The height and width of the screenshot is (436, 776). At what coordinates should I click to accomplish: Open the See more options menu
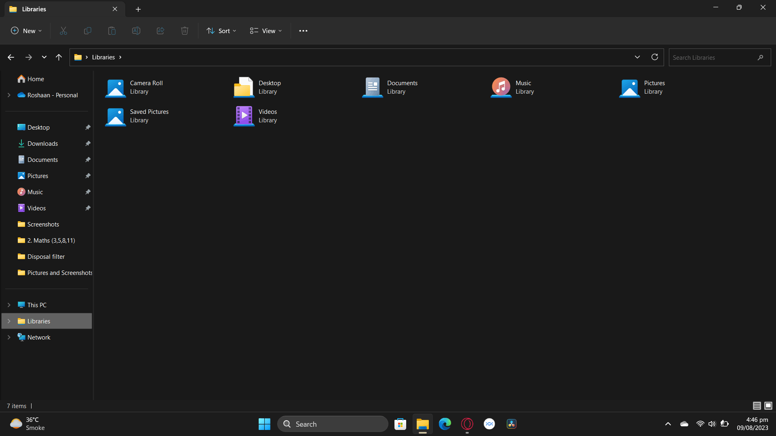[303, 31]
